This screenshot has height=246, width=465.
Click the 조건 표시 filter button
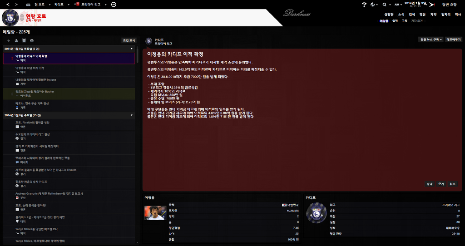coord(129,40)
